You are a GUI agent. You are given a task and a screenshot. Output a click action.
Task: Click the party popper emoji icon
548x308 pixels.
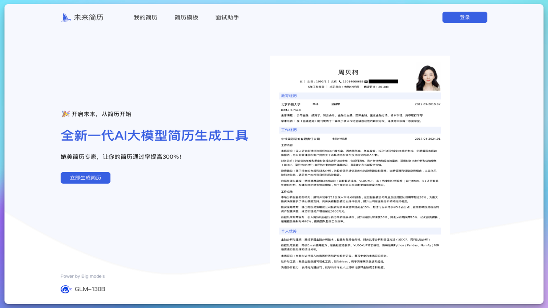click(x=65, y=114)
